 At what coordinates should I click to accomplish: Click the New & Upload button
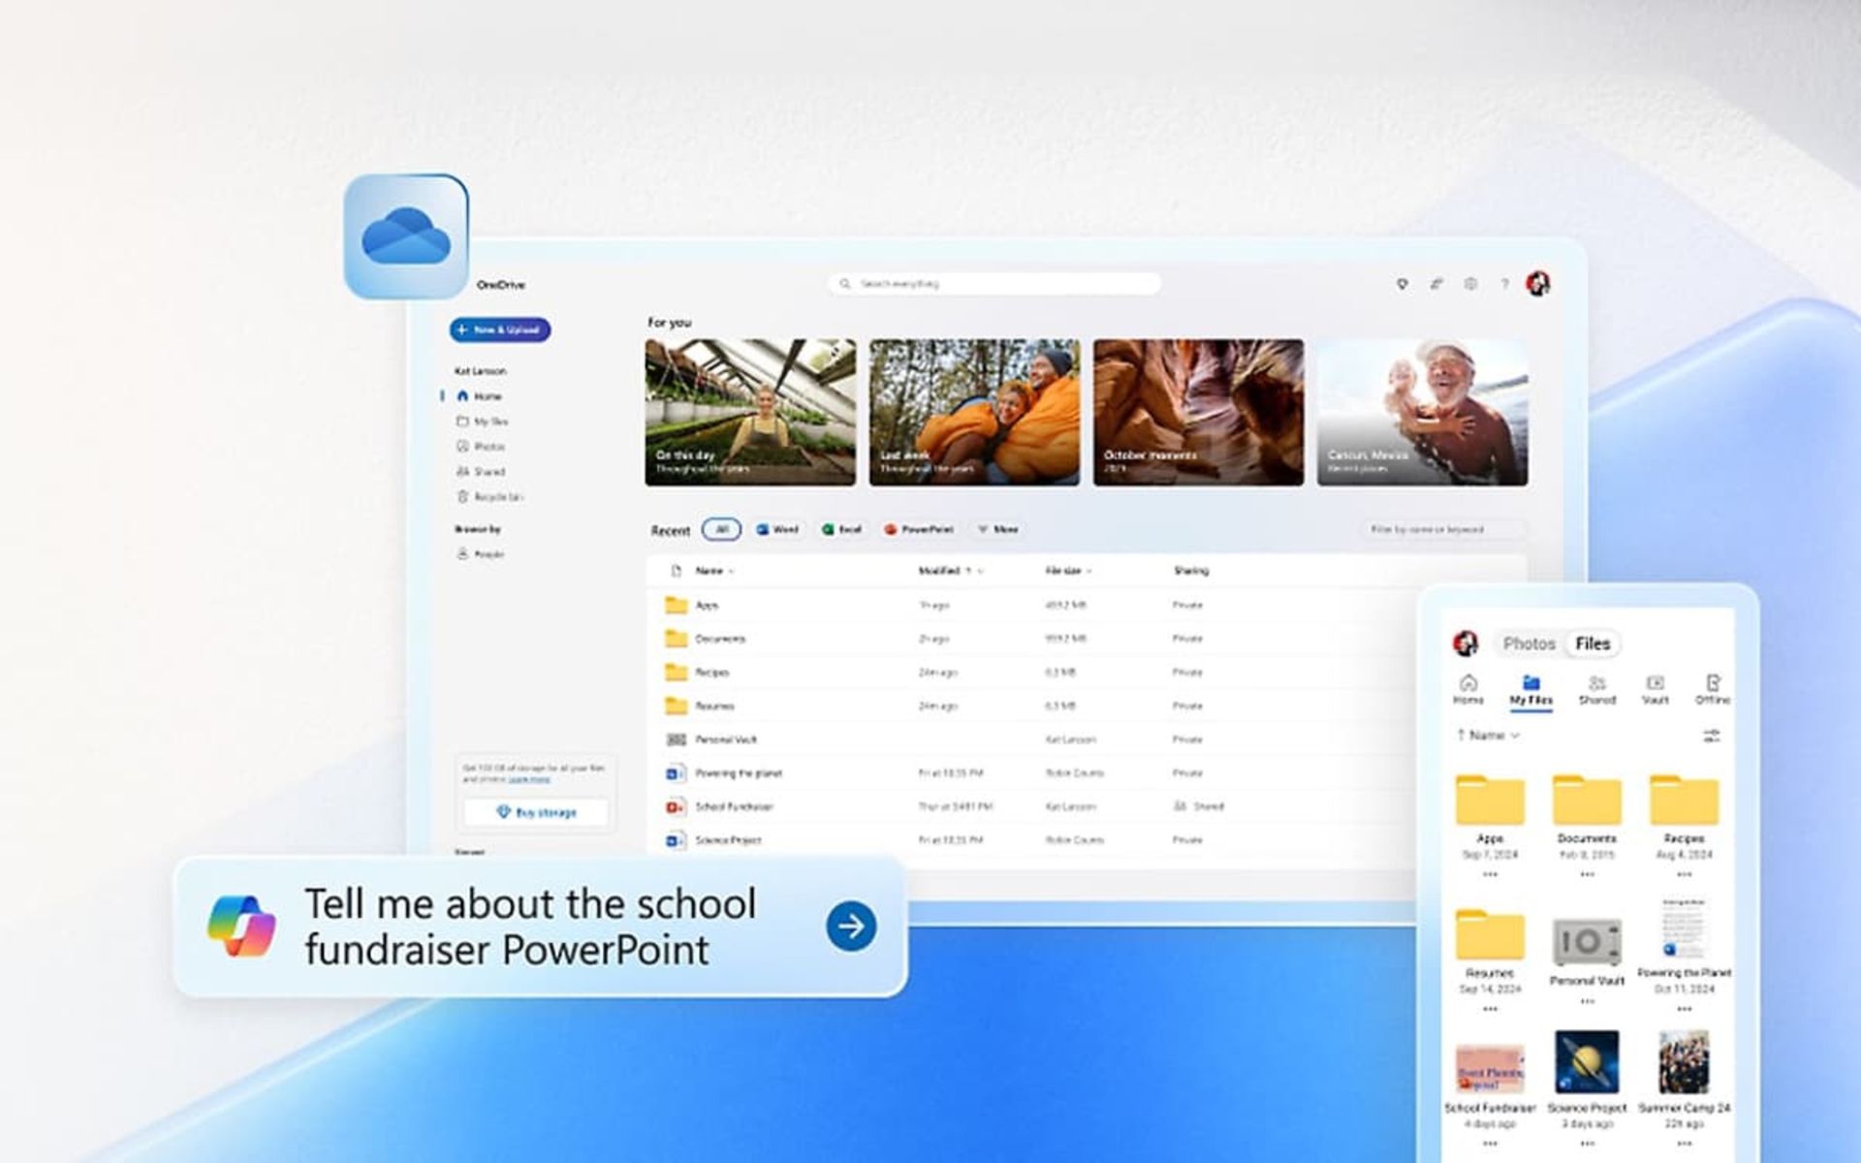click(x=500, y=330)
